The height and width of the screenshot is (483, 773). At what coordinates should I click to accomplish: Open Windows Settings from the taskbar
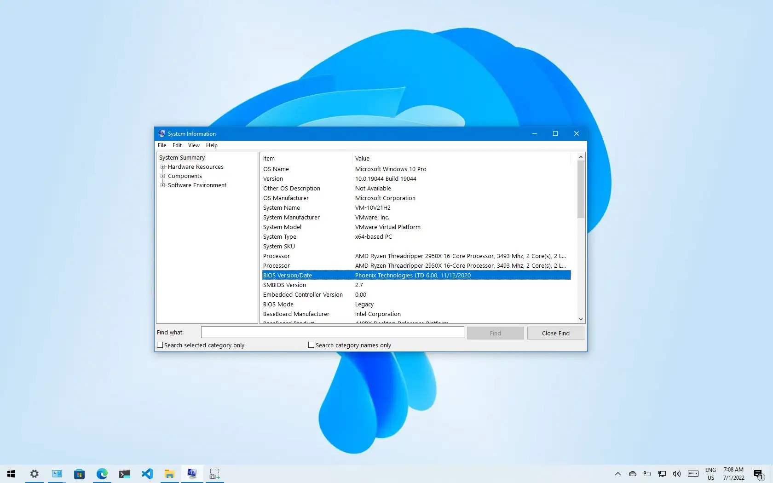[35, 474]
